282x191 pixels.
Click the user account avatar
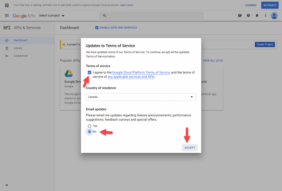pyautogui.click(x=274, y=16)
